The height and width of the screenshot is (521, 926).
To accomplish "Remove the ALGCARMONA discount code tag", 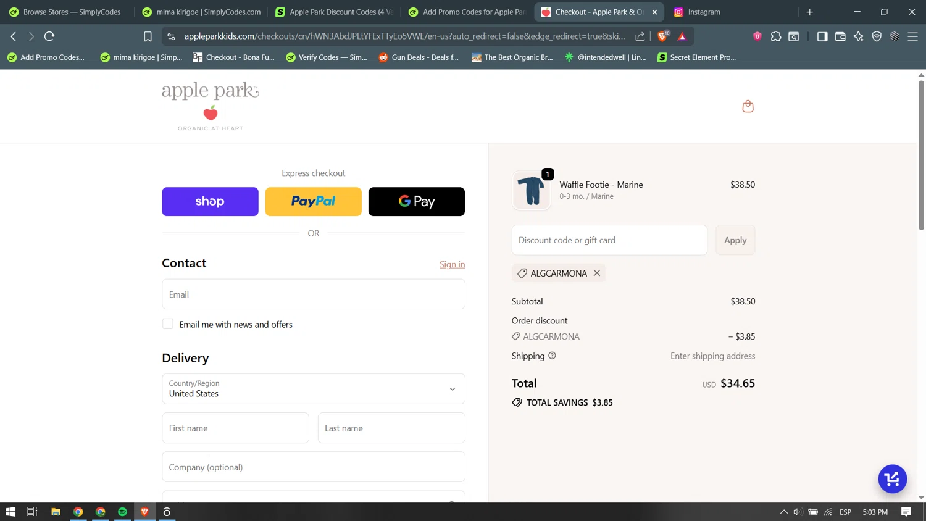I will click(597, 273).
